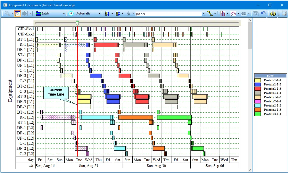Viewport: 289px width, 173px height.
Task: Click the blue undo arrow icon
Action: coord(263,14)
